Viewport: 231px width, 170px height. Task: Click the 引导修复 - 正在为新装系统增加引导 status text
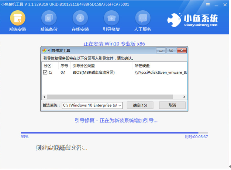coord(117,121)
